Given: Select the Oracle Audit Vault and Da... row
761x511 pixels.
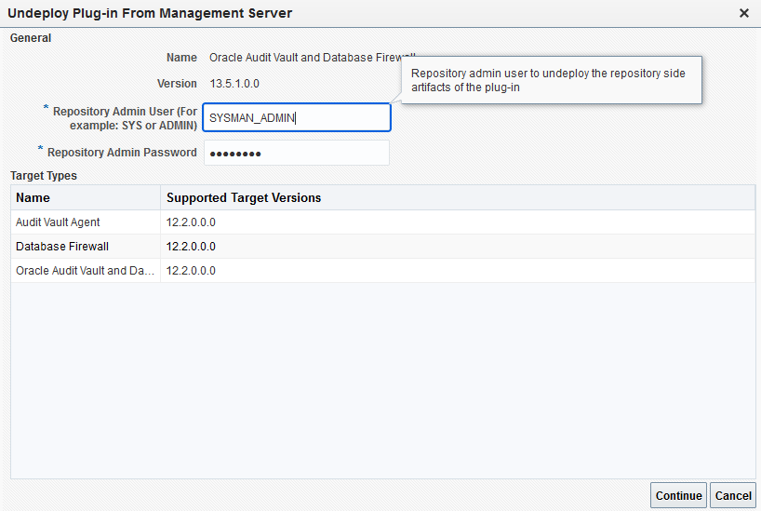Looking at the screenshot, I should click(x=383, y=271).
